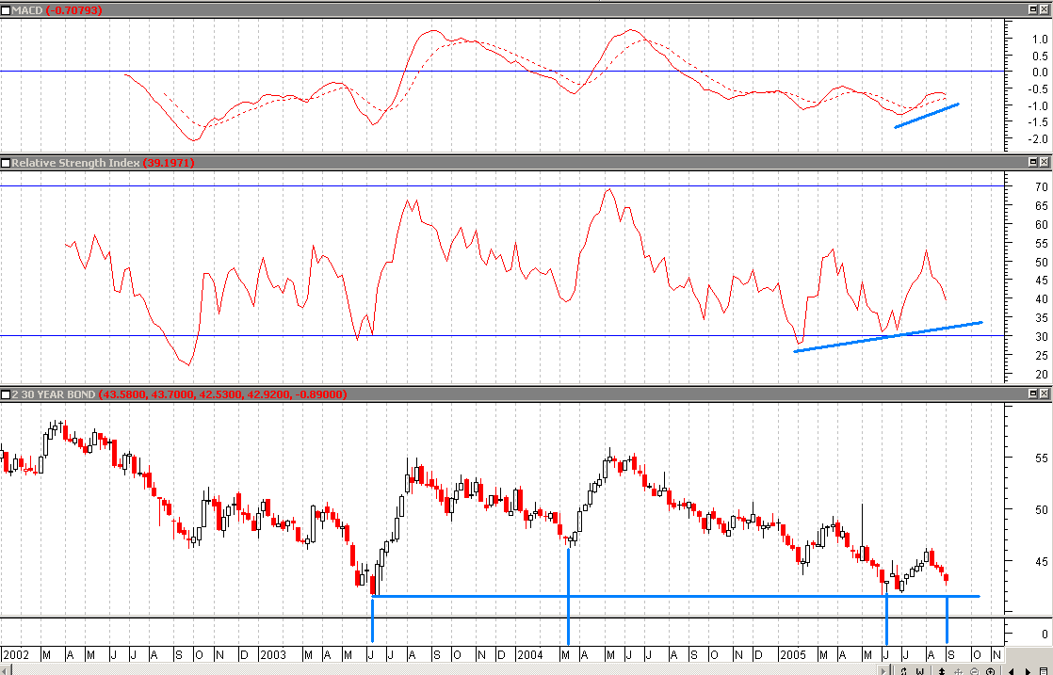Click the 2005 label on date axis

792,654
